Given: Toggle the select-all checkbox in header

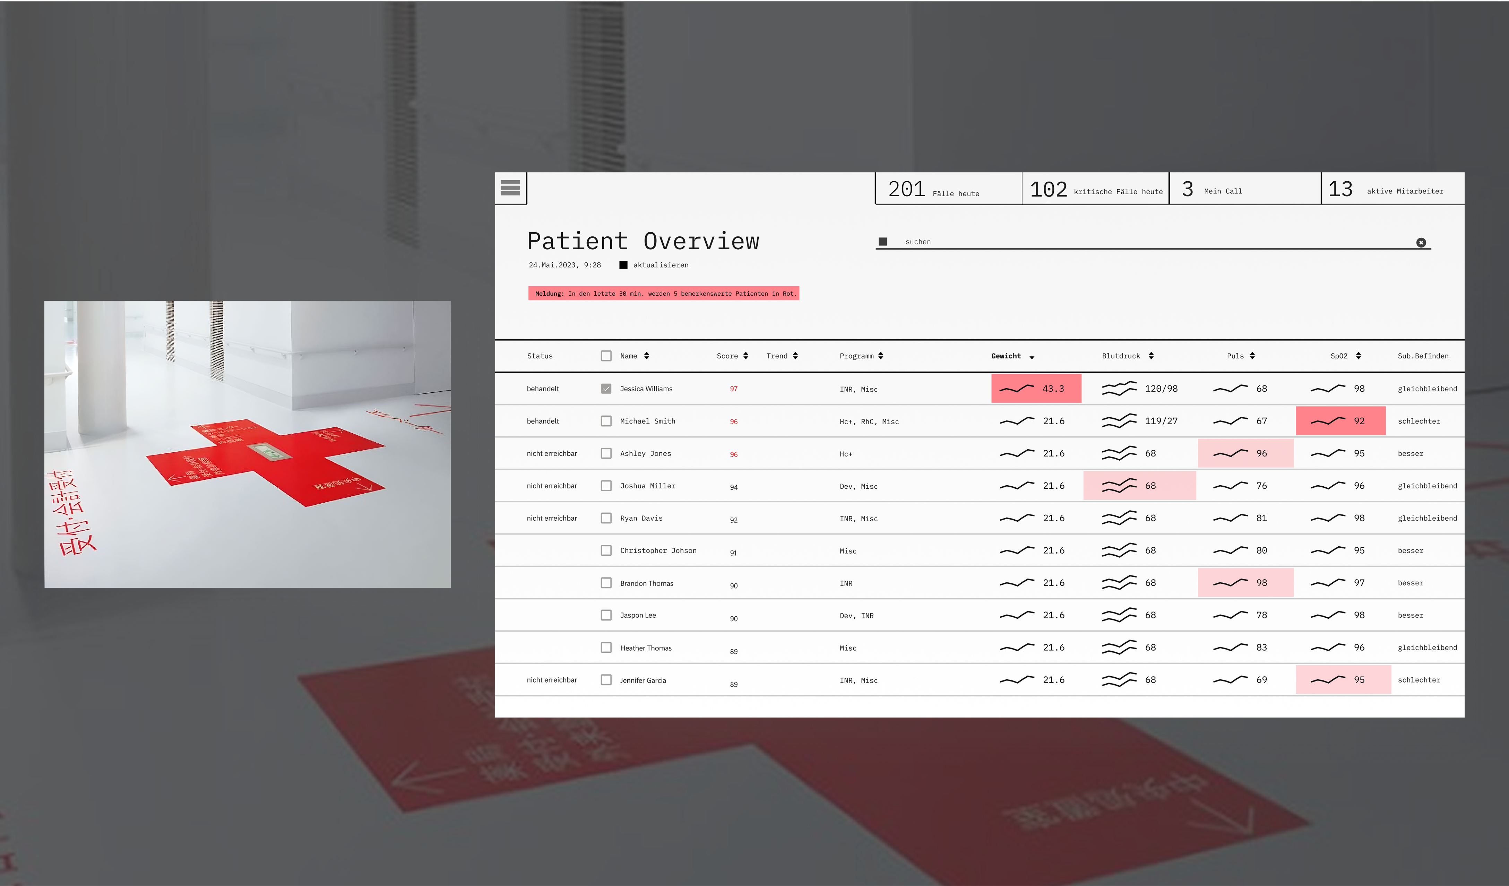Looking at the screenshot, I should click(606, 356).
